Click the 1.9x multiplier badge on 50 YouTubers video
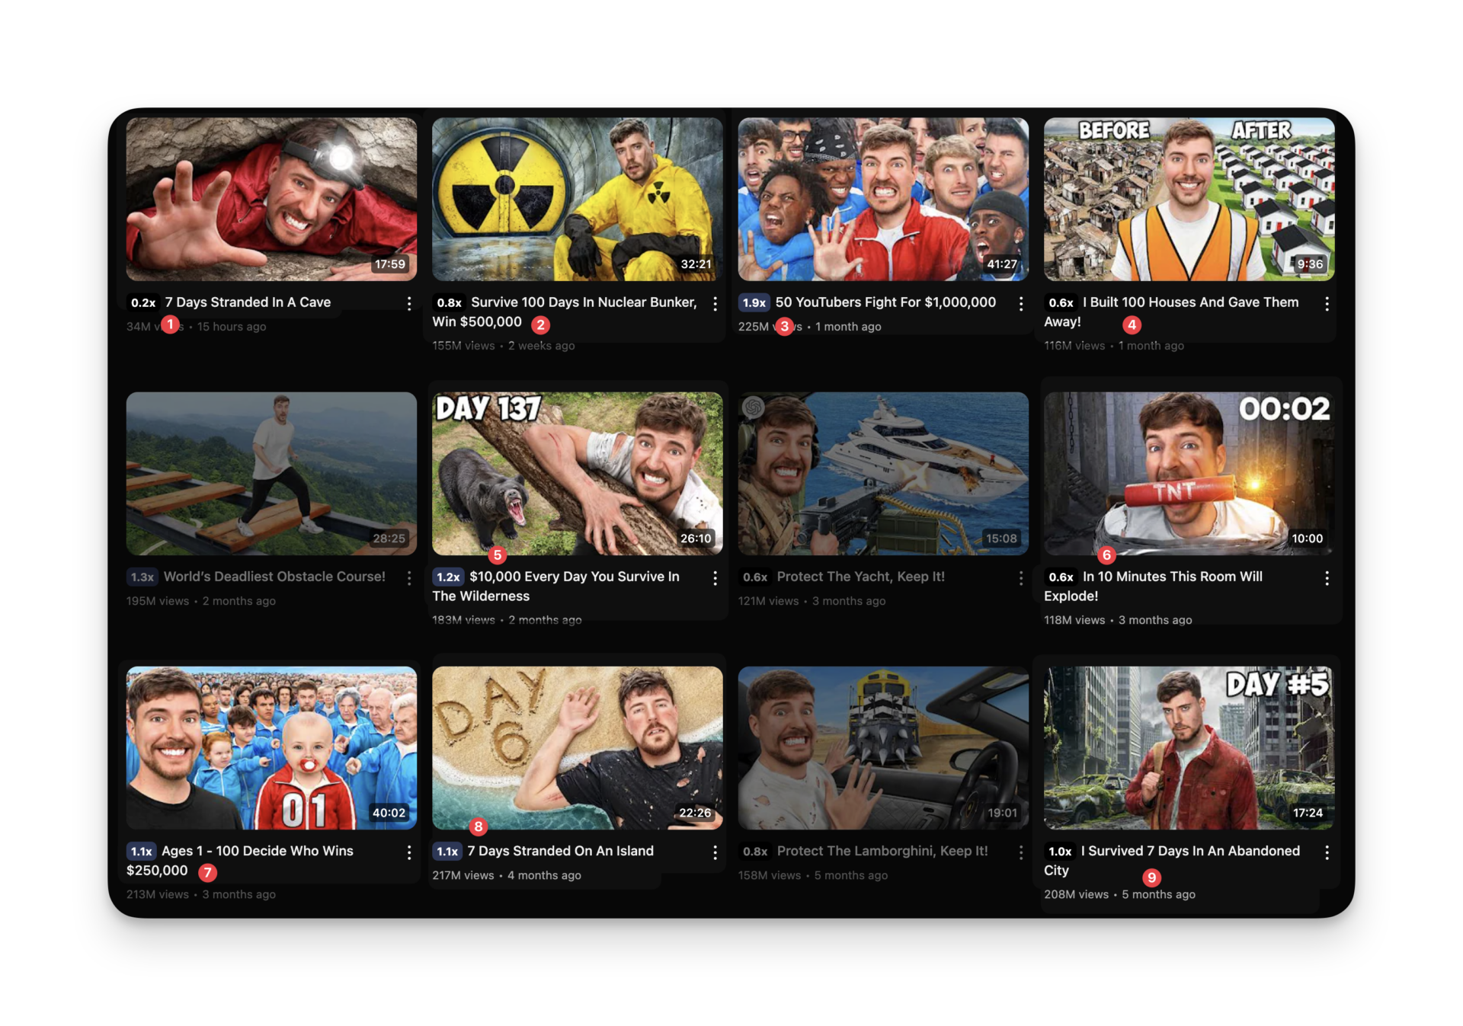1463x1026 pixels. 754,302
